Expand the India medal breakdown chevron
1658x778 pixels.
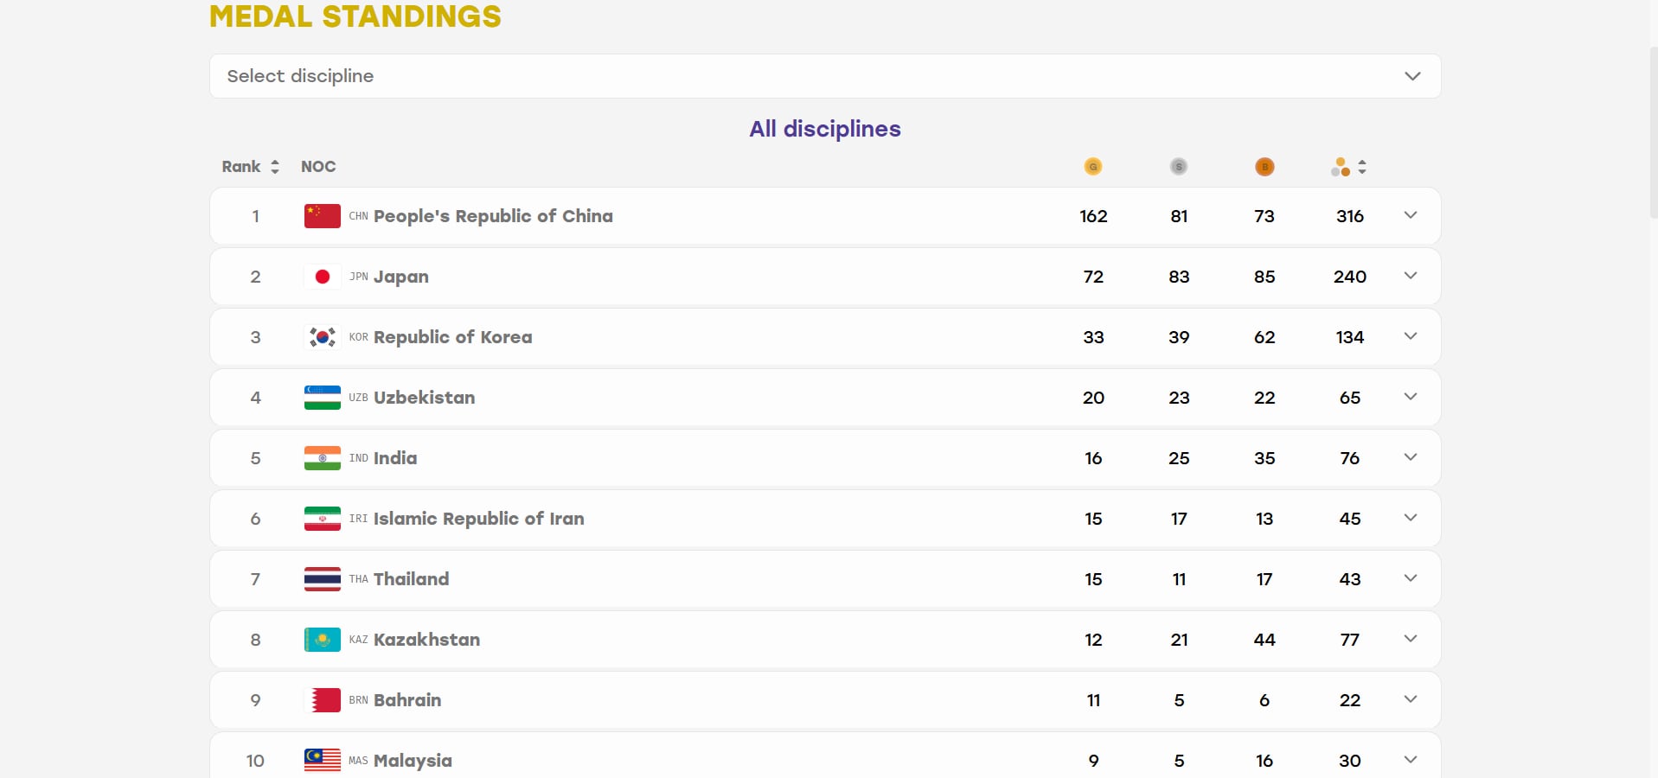pyautogui.click(x=1411, y=457)
